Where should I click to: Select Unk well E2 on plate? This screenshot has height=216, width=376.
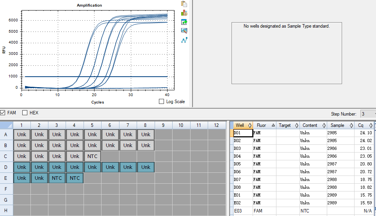[39, 178]
